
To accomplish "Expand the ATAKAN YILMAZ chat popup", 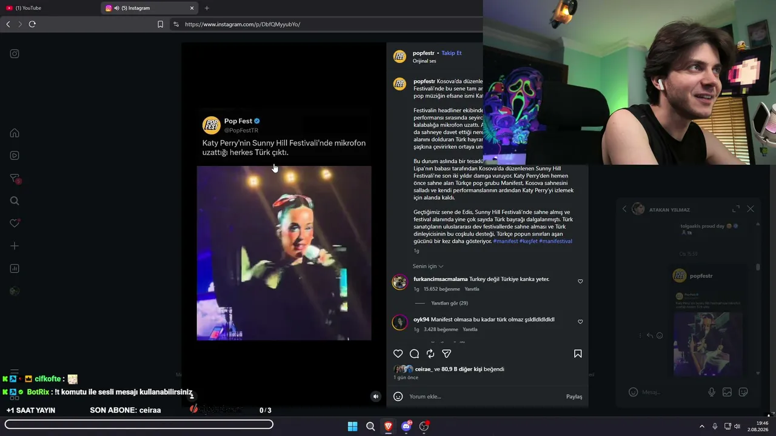I will [x=736, y=209].
